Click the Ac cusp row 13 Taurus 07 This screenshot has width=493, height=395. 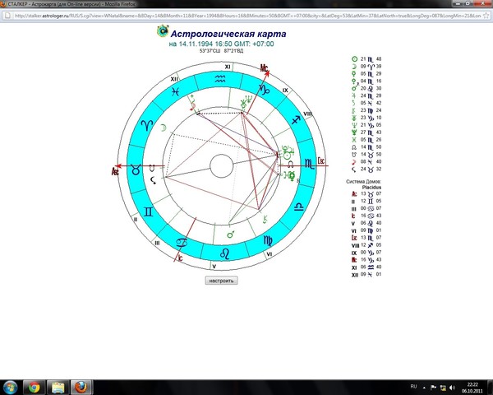366,193
